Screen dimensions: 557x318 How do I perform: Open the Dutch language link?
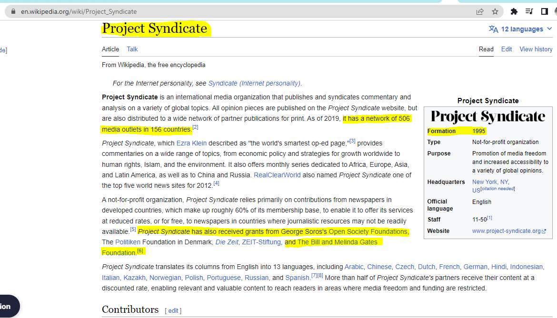pos(426,267)
